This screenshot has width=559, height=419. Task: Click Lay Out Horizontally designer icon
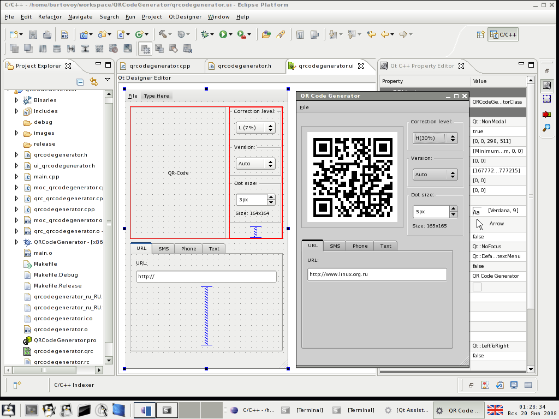tap(43, 49)
